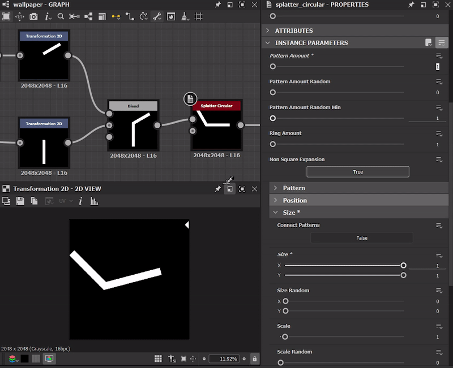Screen dimensions: 453x368
Task: Toggle the zoom lock padlock icon
Action: [254, 359]
